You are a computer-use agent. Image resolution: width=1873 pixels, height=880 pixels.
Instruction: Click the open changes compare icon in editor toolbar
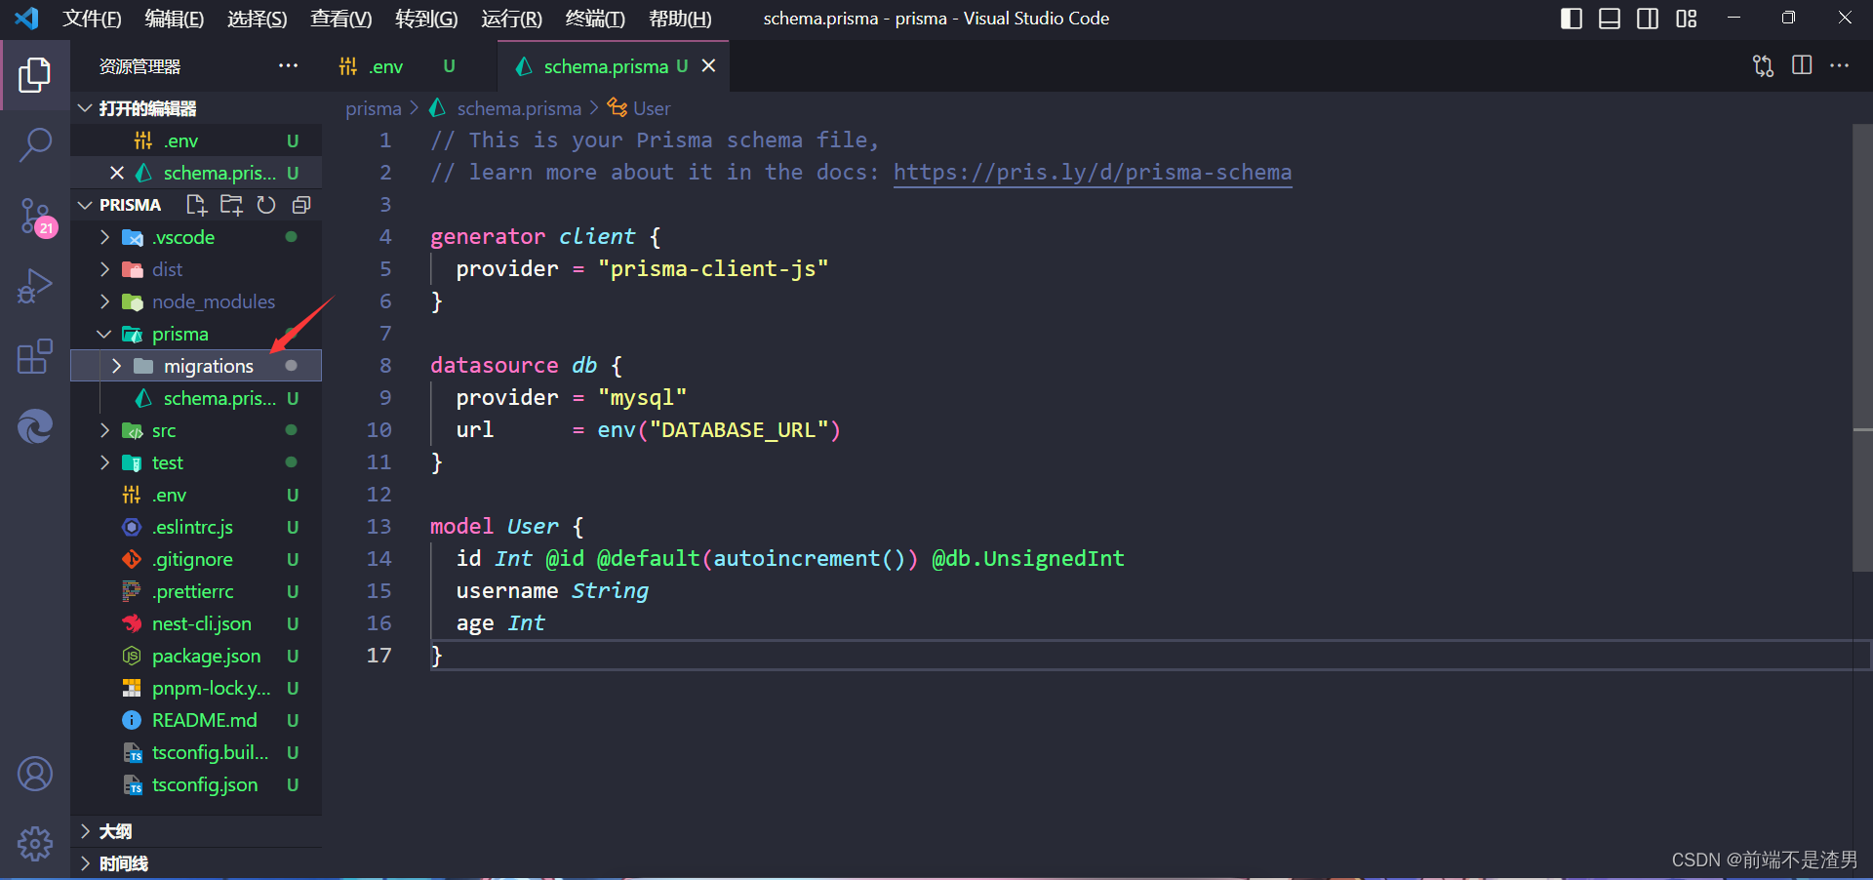[x=1763, y=66]
